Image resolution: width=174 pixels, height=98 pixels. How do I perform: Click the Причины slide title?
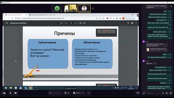(x=64, y=33)
